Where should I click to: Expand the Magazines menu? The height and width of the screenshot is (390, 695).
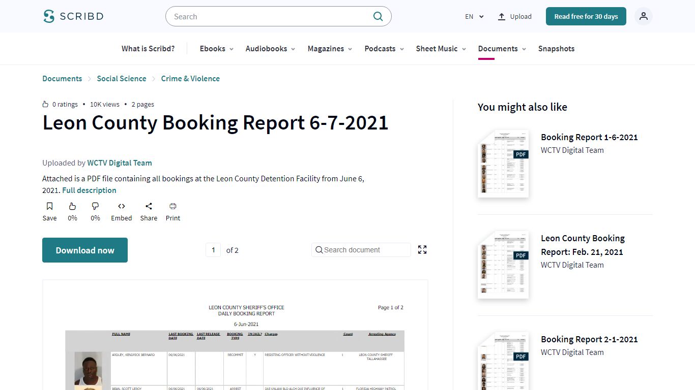[x=330, y=49]
